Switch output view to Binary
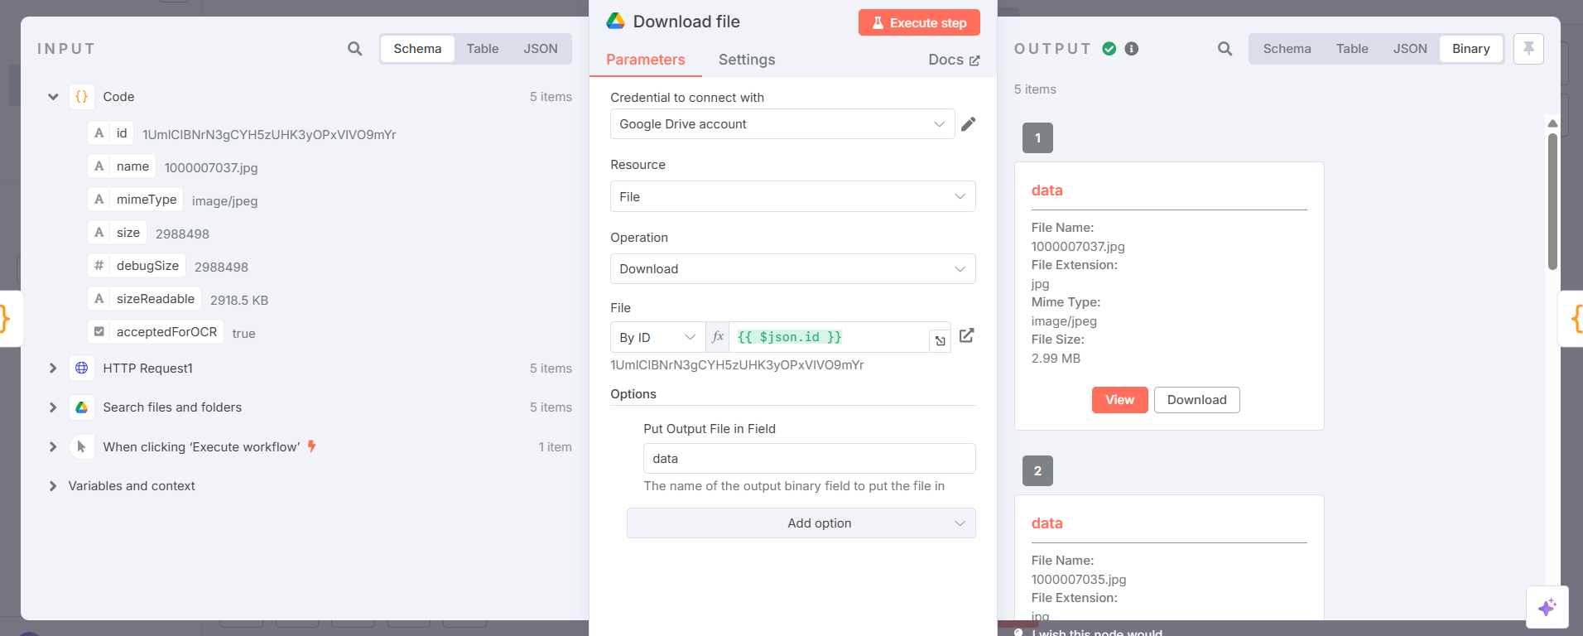Screen dimensions: 1583x636 point(1470,49)
